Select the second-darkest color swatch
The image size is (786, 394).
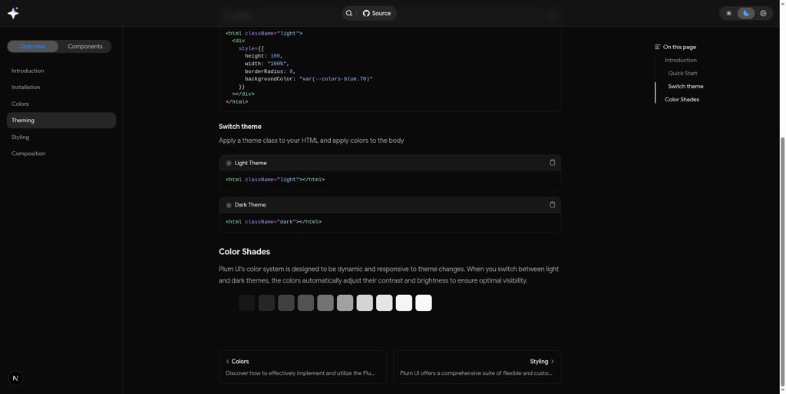pyautogui.click(x=266, y=303)
